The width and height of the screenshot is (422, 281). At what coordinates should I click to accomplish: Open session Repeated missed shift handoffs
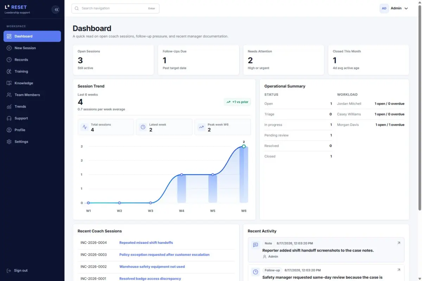[x=146, y=243]
